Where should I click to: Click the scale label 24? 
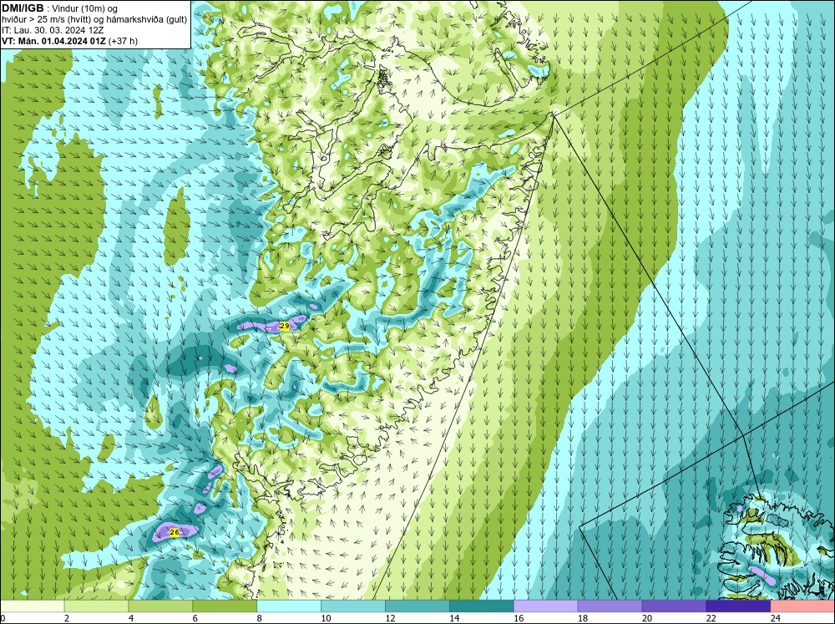click(776, 618)
